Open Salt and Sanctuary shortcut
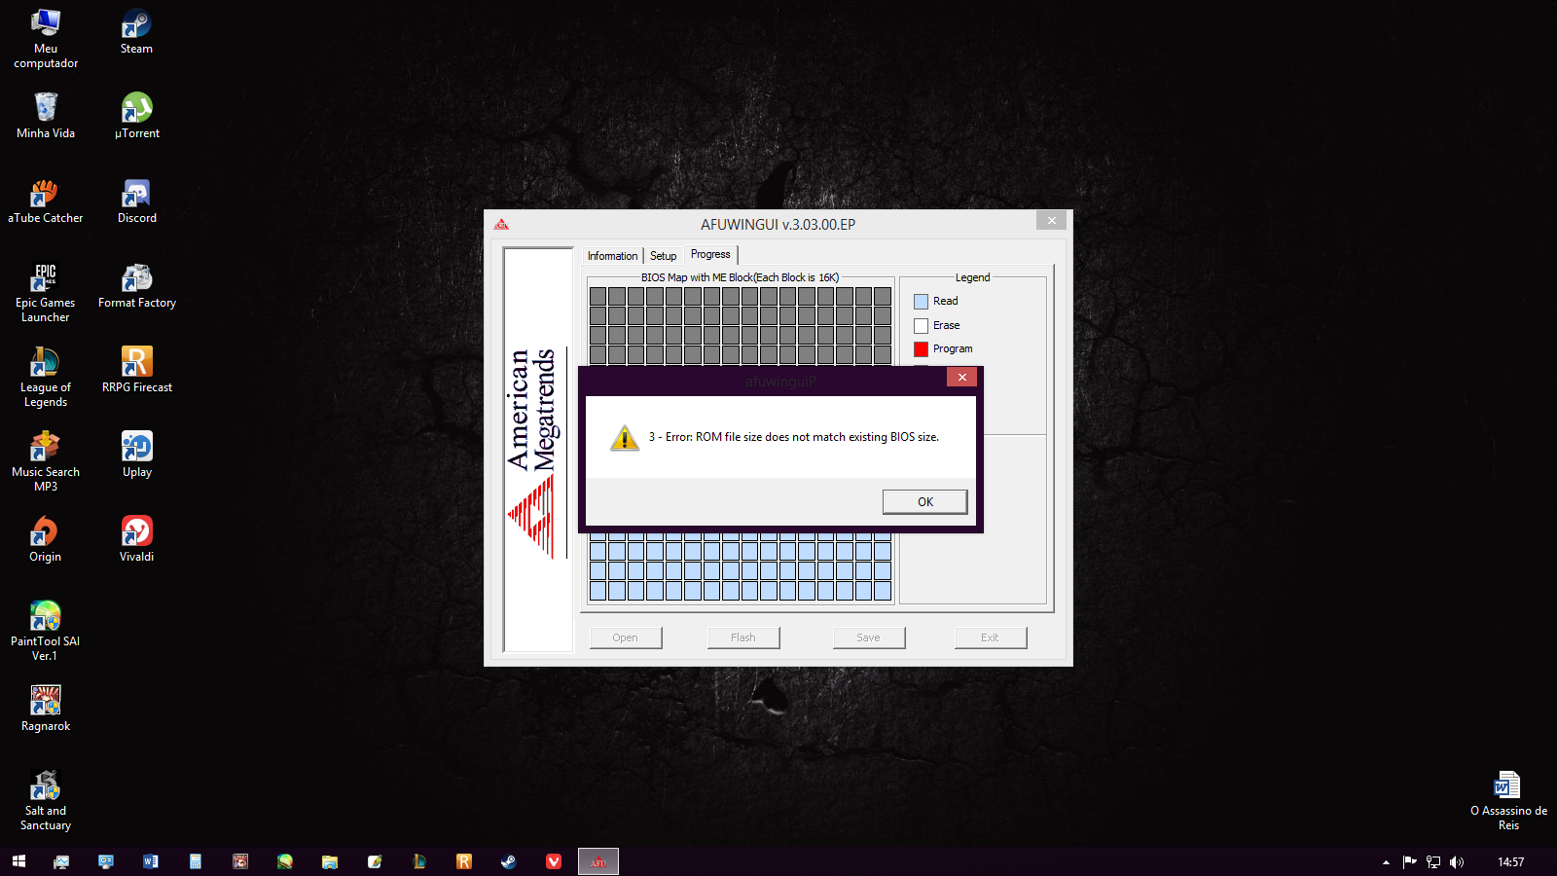This screenshot has height=876, width=1557. (46, 800)
